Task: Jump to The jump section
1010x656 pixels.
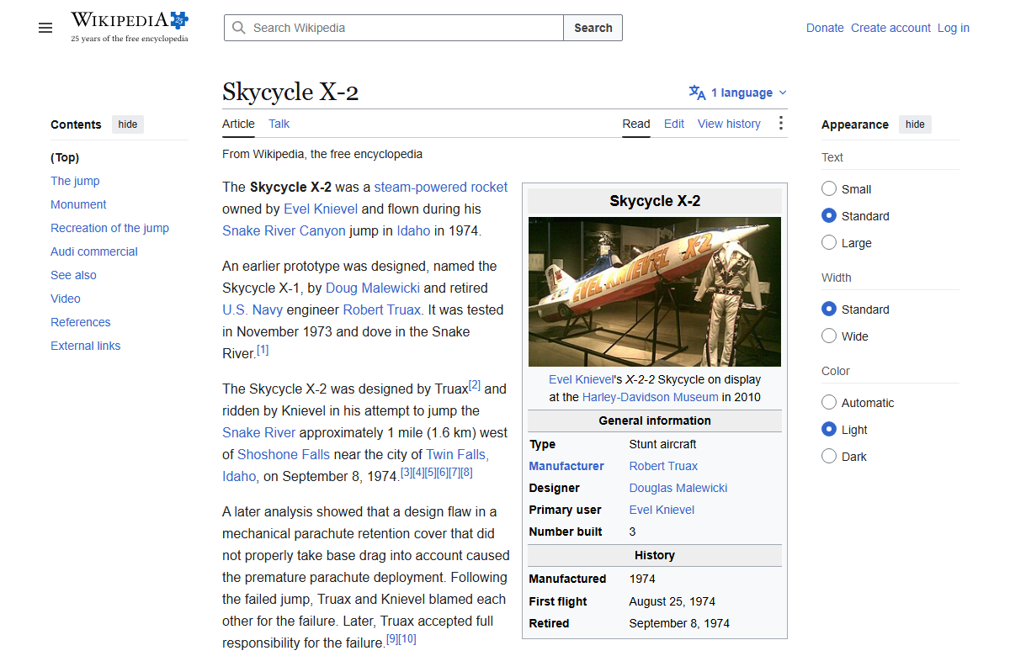Action: pyautogui.click(x=75, y=181)
